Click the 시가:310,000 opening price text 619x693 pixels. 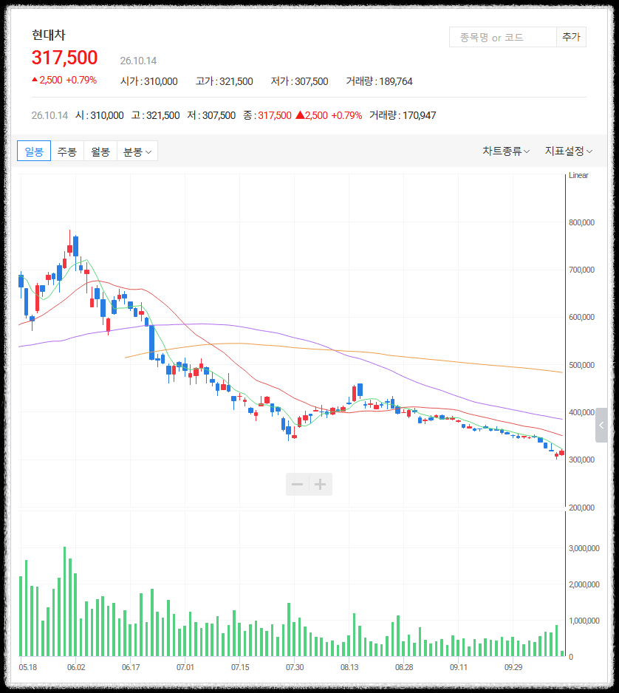point(149,81)
